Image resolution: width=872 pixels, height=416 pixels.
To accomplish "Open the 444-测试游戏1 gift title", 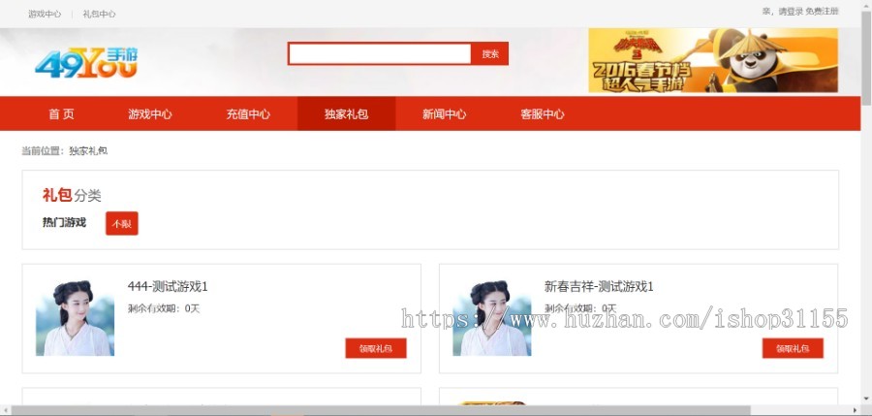I will click(168, 287).
